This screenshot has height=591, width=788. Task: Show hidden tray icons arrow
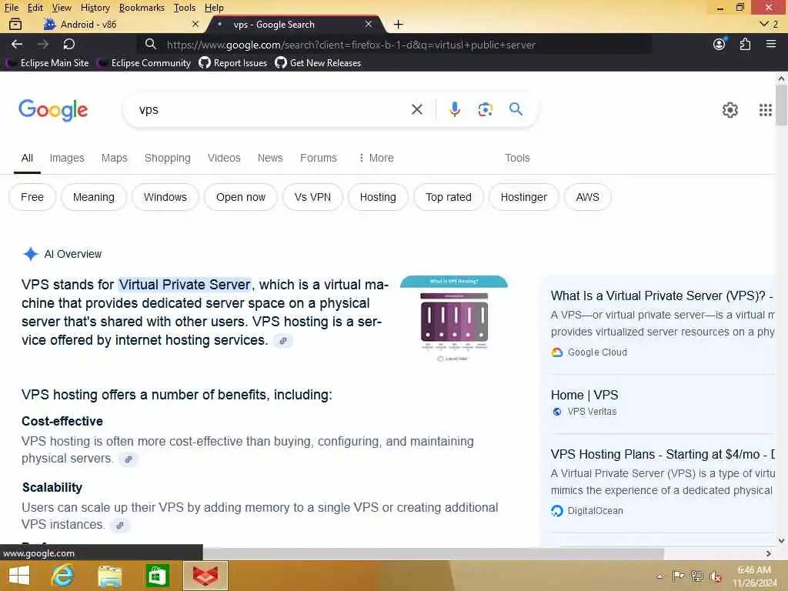tap(659, 576)
